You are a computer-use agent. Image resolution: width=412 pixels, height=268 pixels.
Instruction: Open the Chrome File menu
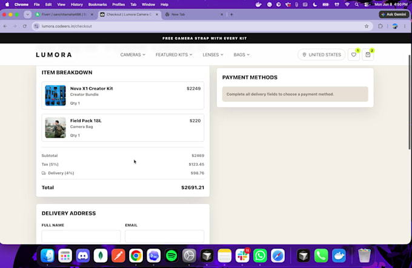point(36,4)
